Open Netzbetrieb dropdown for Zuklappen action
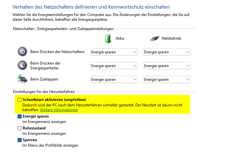 pos(167,80)
